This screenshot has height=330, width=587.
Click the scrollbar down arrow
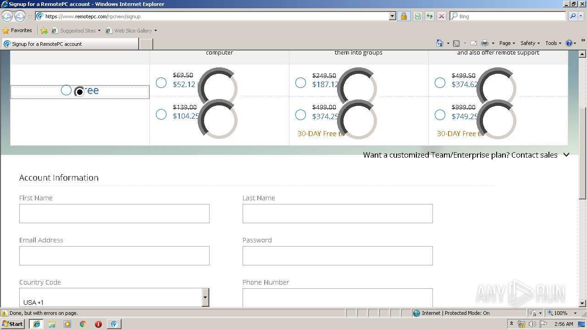click(582, 303)
